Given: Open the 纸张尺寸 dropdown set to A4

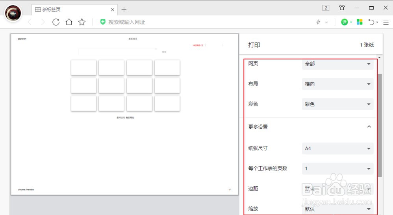Looking at the screenshot, I should (337, 148).
